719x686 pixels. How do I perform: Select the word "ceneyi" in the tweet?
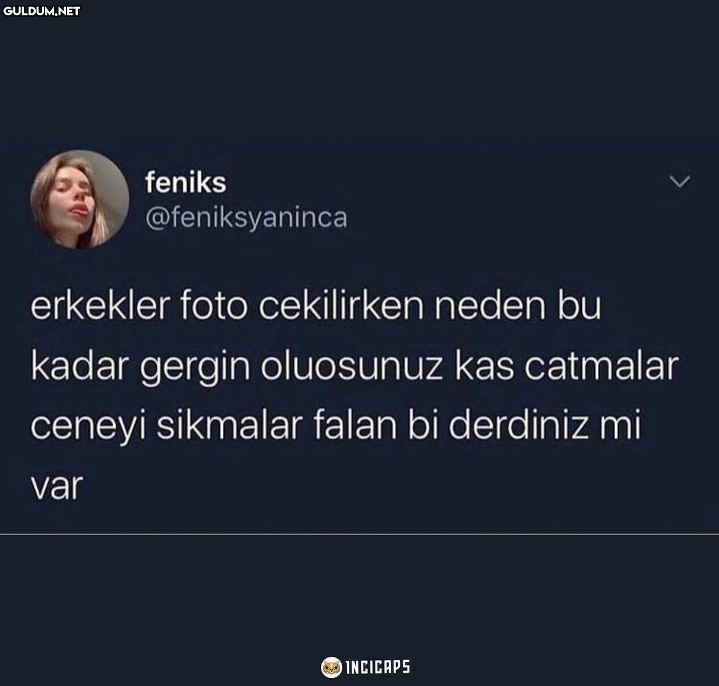pos(88,429)
